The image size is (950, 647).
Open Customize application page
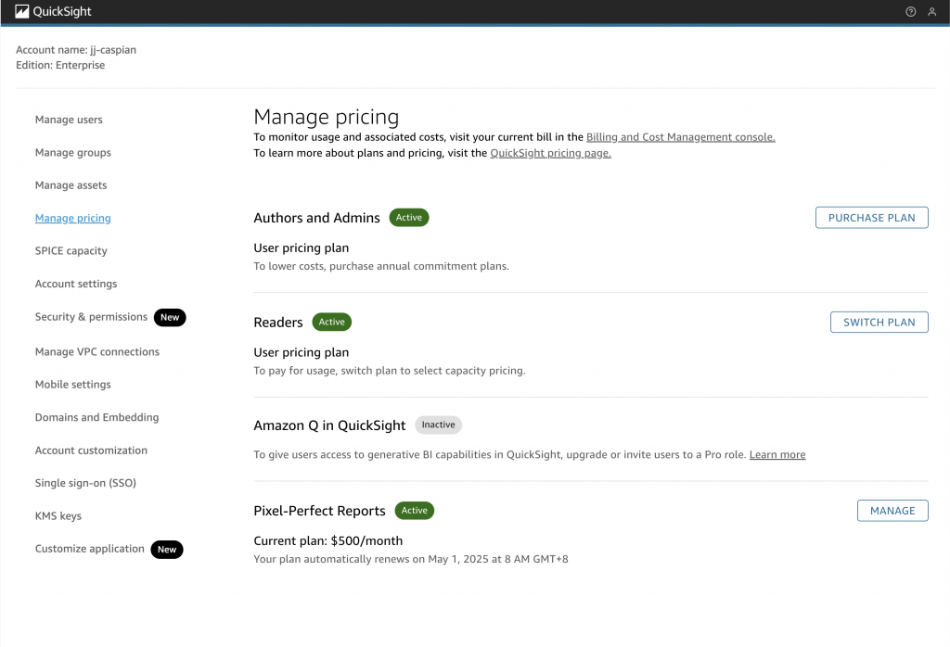tap(89, 549)
